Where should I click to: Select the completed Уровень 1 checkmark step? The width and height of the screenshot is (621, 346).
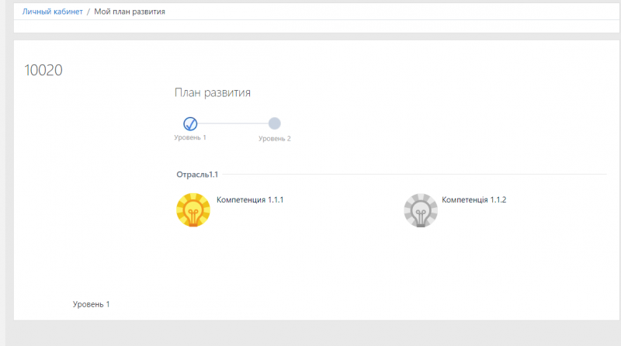(190, 123)
